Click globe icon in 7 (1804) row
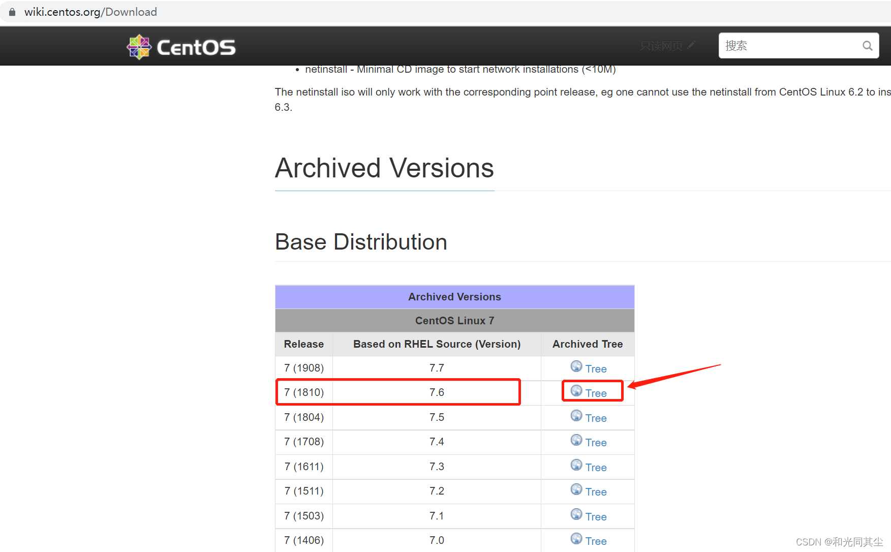Screen dimensions: 891x552 pyautogui.click(x=576, y=416)
